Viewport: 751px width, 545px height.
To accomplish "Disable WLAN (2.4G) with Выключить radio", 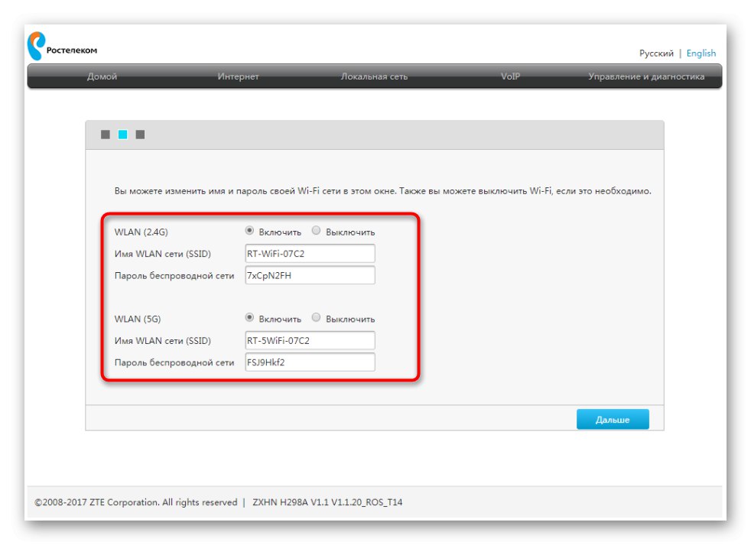I will point(316,231).
